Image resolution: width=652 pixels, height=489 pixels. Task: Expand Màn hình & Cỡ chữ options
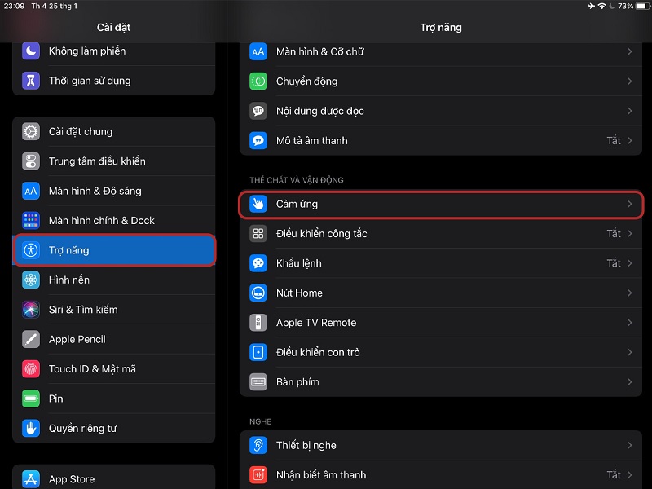pos(630,51)
